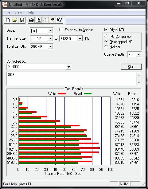148x189 pixels.
Task: Open a saved benchmark file icon
Action: (x=15, y=20)
